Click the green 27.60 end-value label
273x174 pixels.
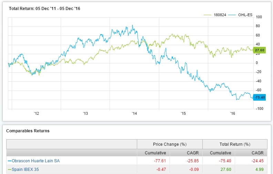tap(259, 50)
